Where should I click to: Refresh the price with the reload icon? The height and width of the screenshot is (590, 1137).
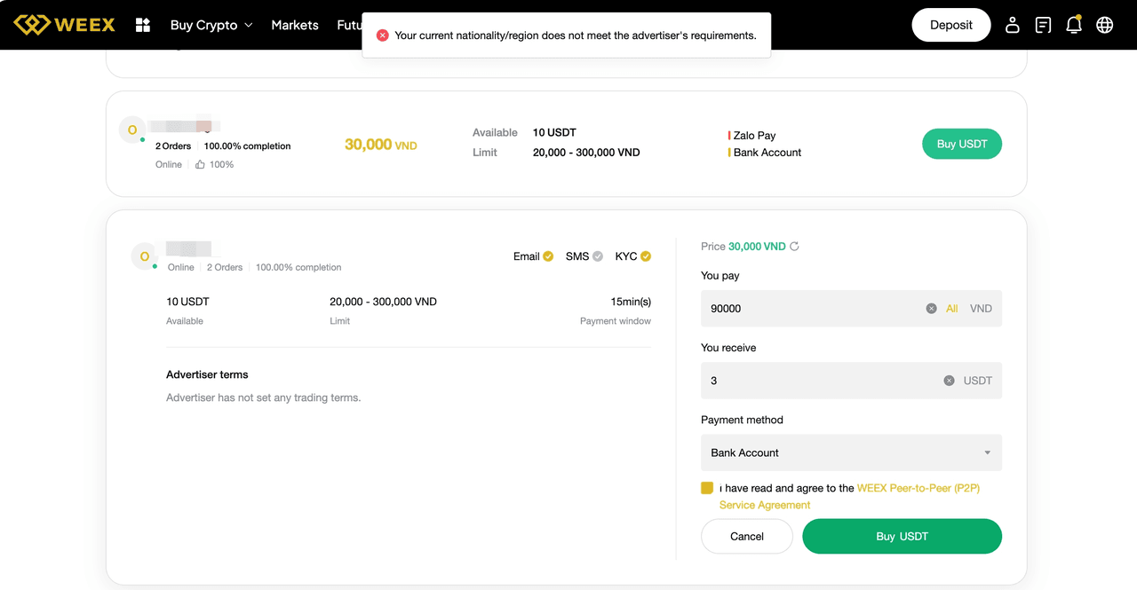coord(794,247)
